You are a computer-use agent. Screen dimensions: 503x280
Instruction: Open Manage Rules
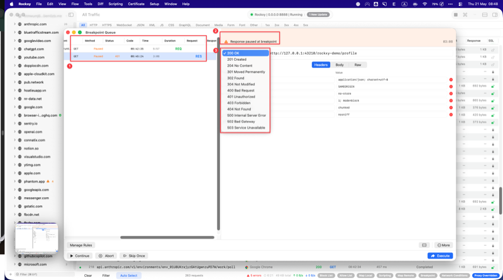coord(81,245)
